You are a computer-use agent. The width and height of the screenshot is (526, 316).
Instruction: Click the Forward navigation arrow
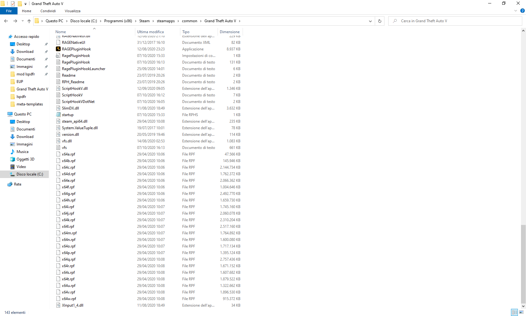[15, 21]
